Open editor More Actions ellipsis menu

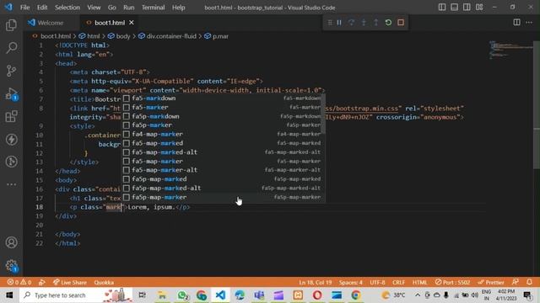click(x=529, y=23)
